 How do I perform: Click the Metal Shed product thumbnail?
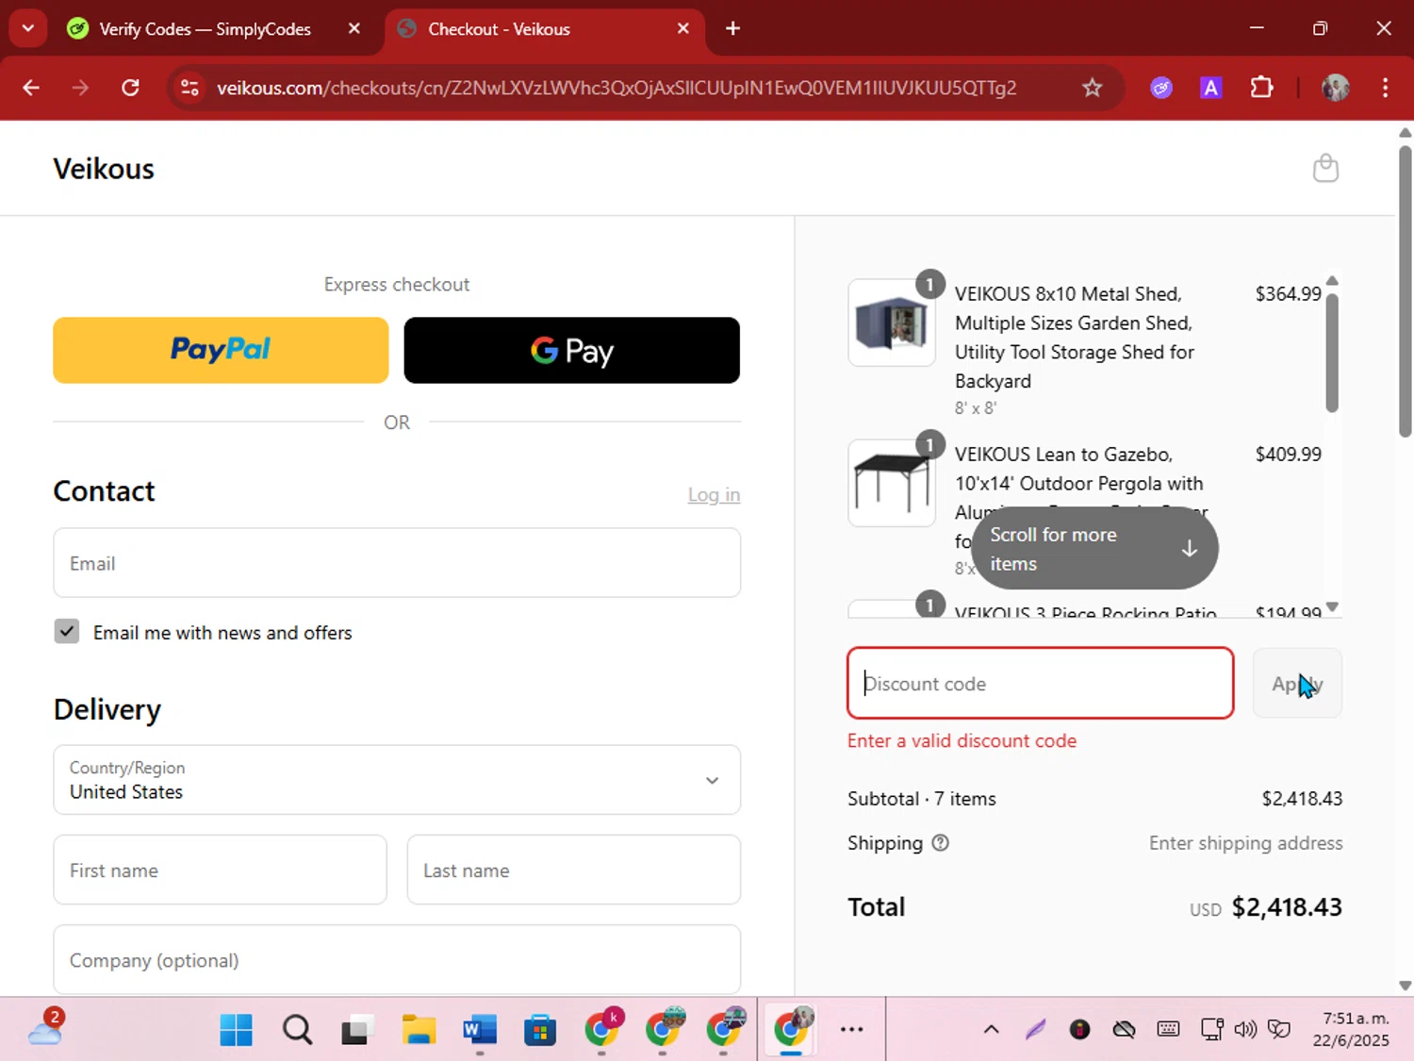(x=892, y=323)
